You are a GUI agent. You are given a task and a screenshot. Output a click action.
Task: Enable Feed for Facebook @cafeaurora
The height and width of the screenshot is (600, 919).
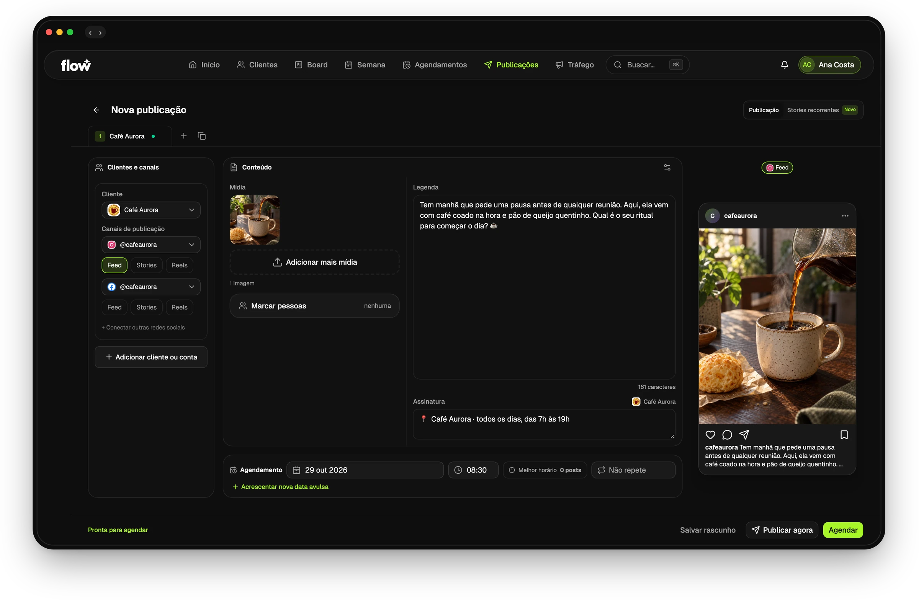coord(114,307)
